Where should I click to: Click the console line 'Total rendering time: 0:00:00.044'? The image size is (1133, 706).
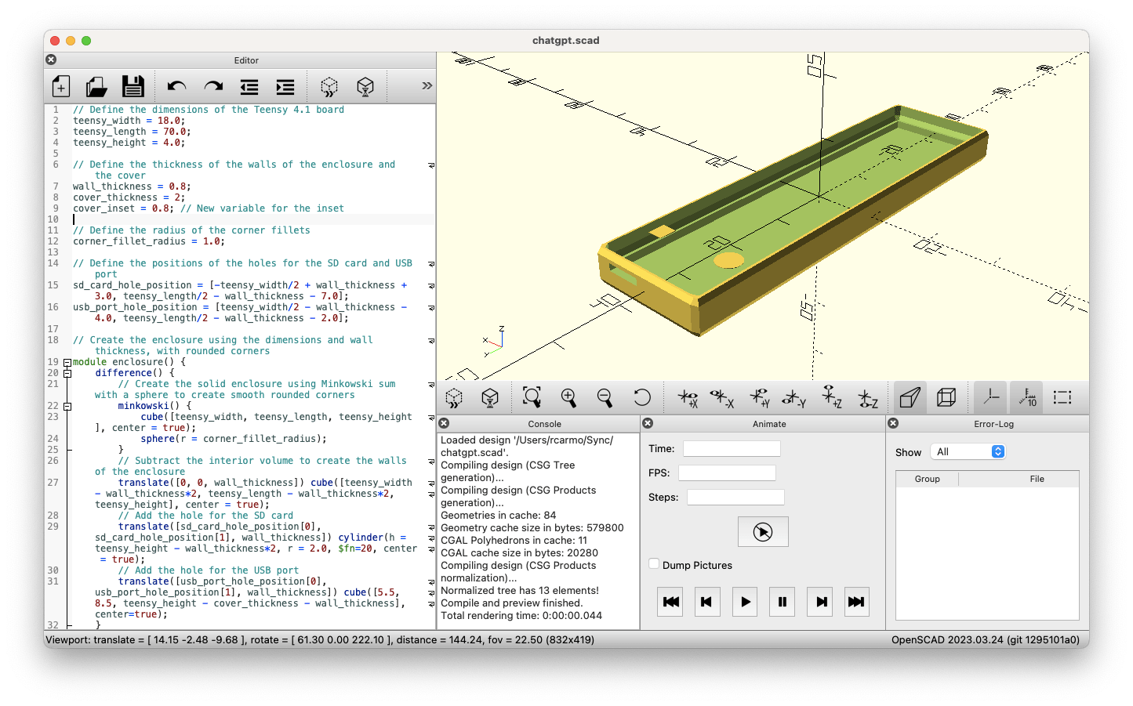521,615
